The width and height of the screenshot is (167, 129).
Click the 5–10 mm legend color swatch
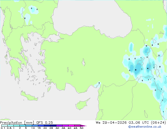tap(29, 126)
